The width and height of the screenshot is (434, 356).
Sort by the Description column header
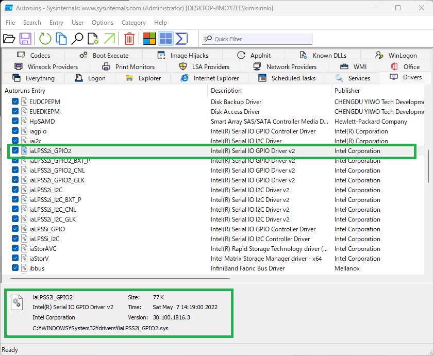[x=269, y=91]
